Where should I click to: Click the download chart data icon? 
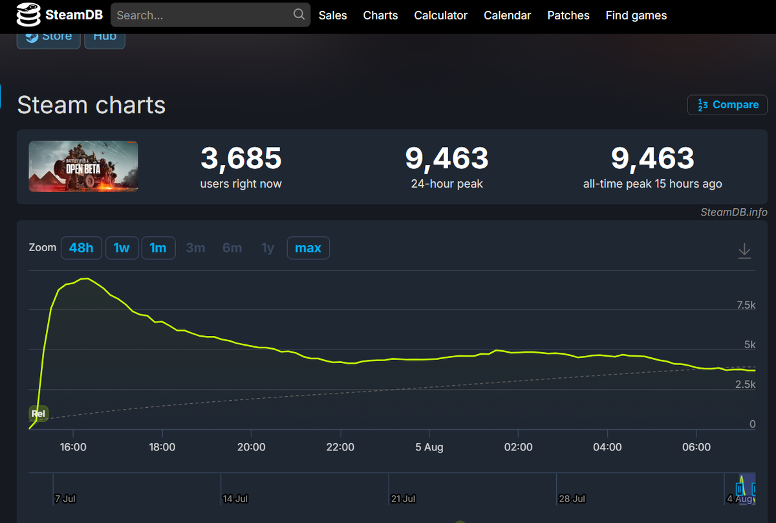pos(744,250)
